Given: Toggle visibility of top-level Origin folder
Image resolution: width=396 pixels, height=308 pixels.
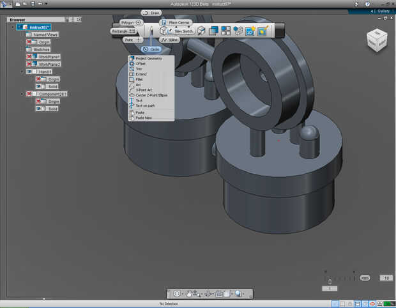Looking at the screenshot, I should (x=29, y=42).
